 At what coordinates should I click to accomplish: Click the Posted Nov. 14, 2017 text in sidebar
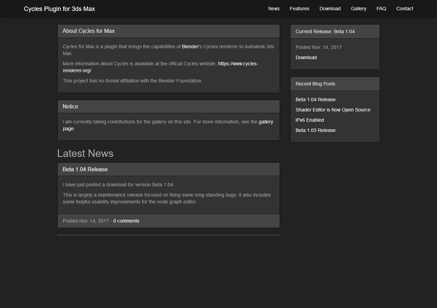click(319, 47)
